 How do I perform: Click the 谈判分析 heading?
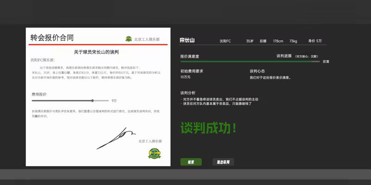click(x=188, y=92)
